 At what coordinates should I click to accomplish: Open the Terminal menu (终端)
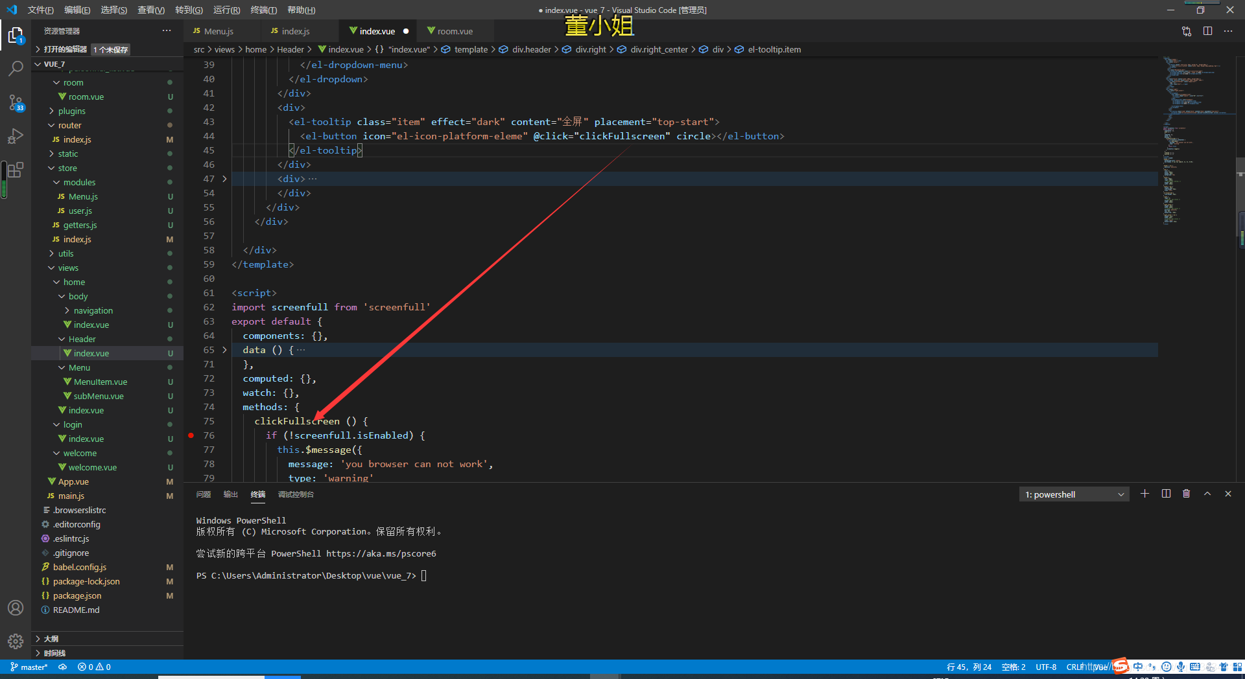(264, 10)
